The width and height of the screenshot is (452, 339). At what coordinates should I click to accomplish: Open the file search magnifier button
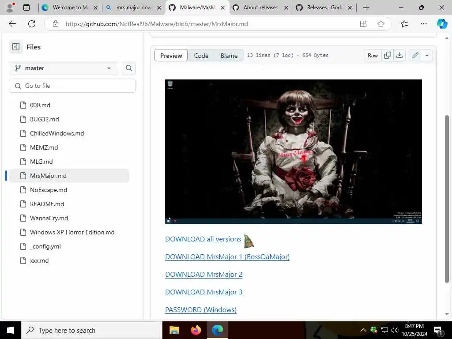tap(129, 68)
